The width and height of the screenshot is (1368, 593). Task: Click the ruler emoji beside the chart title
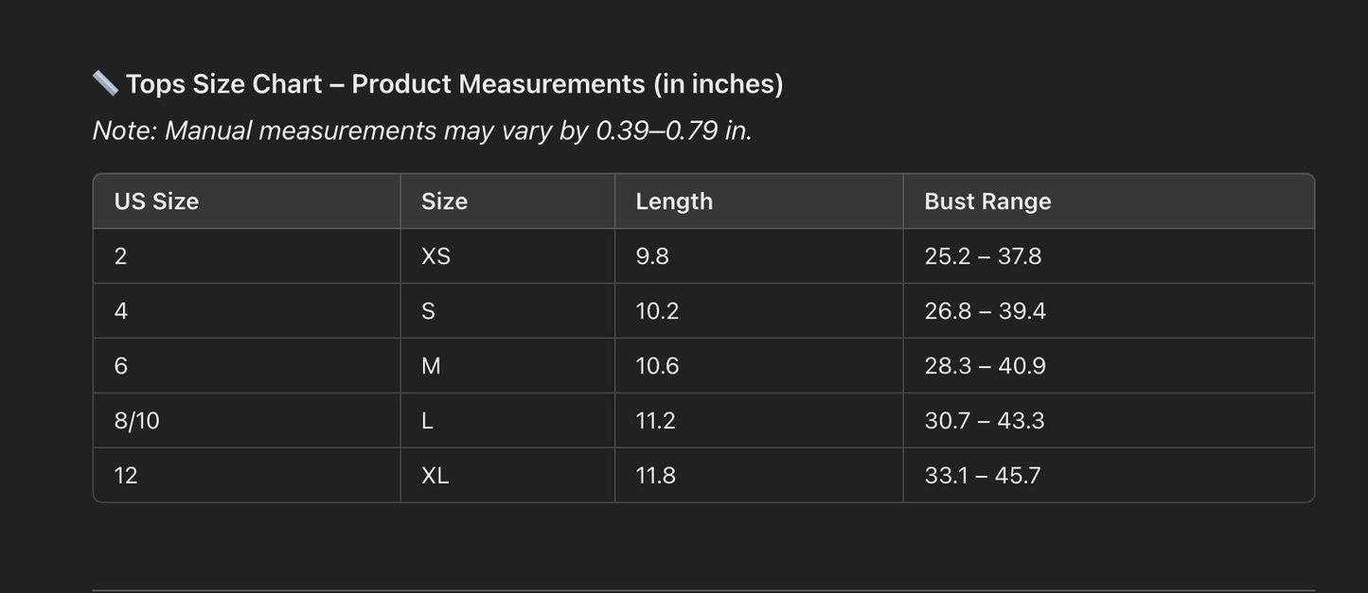(105, 83)
